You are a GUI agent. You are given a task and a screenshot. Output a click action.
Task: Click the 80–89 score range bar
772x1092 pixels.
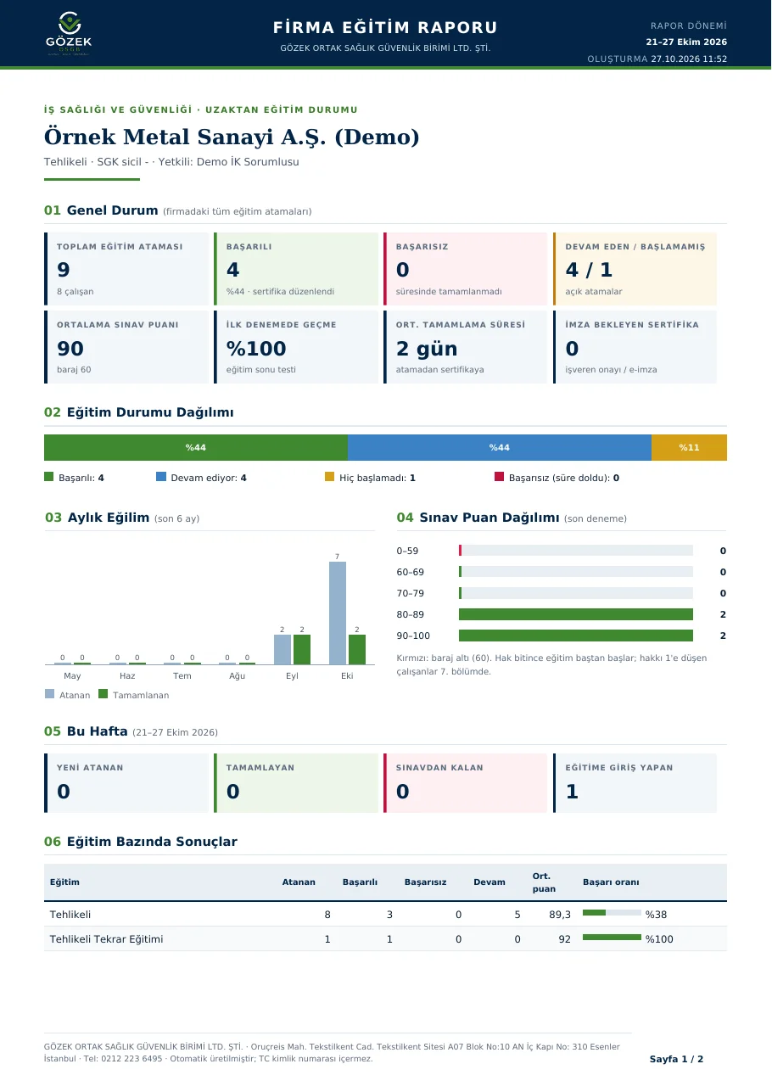tap(576, 614)
